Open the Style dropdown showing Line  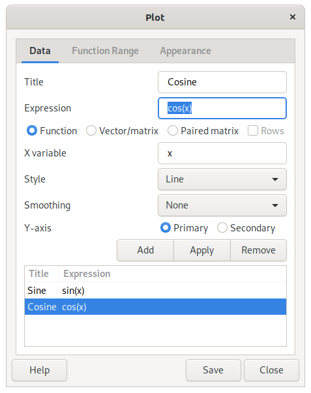coord(222,179)
